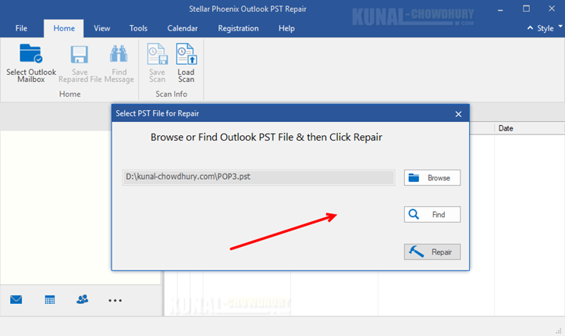Close the Select PST File dialog
The image size is (565, 336).
(458, 114)
